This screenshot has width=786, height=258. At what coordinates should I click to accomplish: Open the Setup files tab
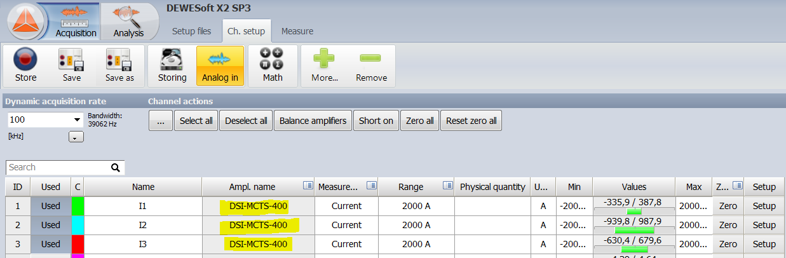point(192,31)
